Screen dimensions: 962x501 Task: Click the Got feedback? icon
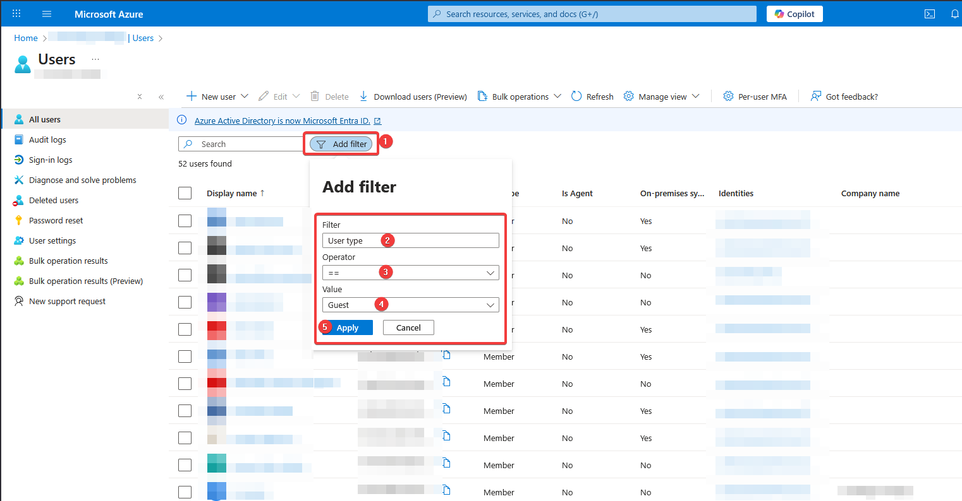click(x=816, y=97)
